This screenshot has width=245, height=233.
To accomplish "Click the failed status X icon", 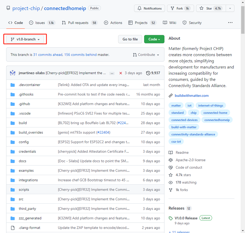I will pos(121,73).
